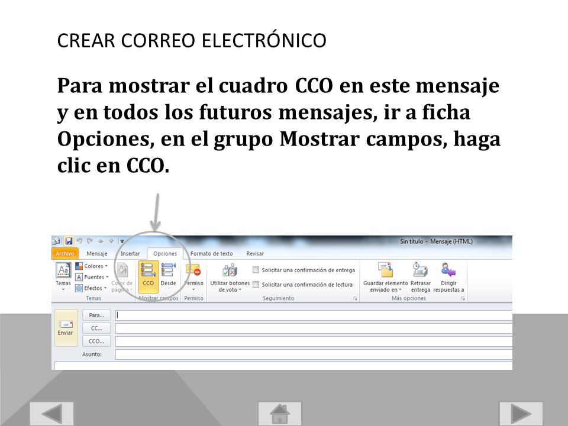
Task: Click the Outlook message icon in title bar
Action: [x=57, y=241]
